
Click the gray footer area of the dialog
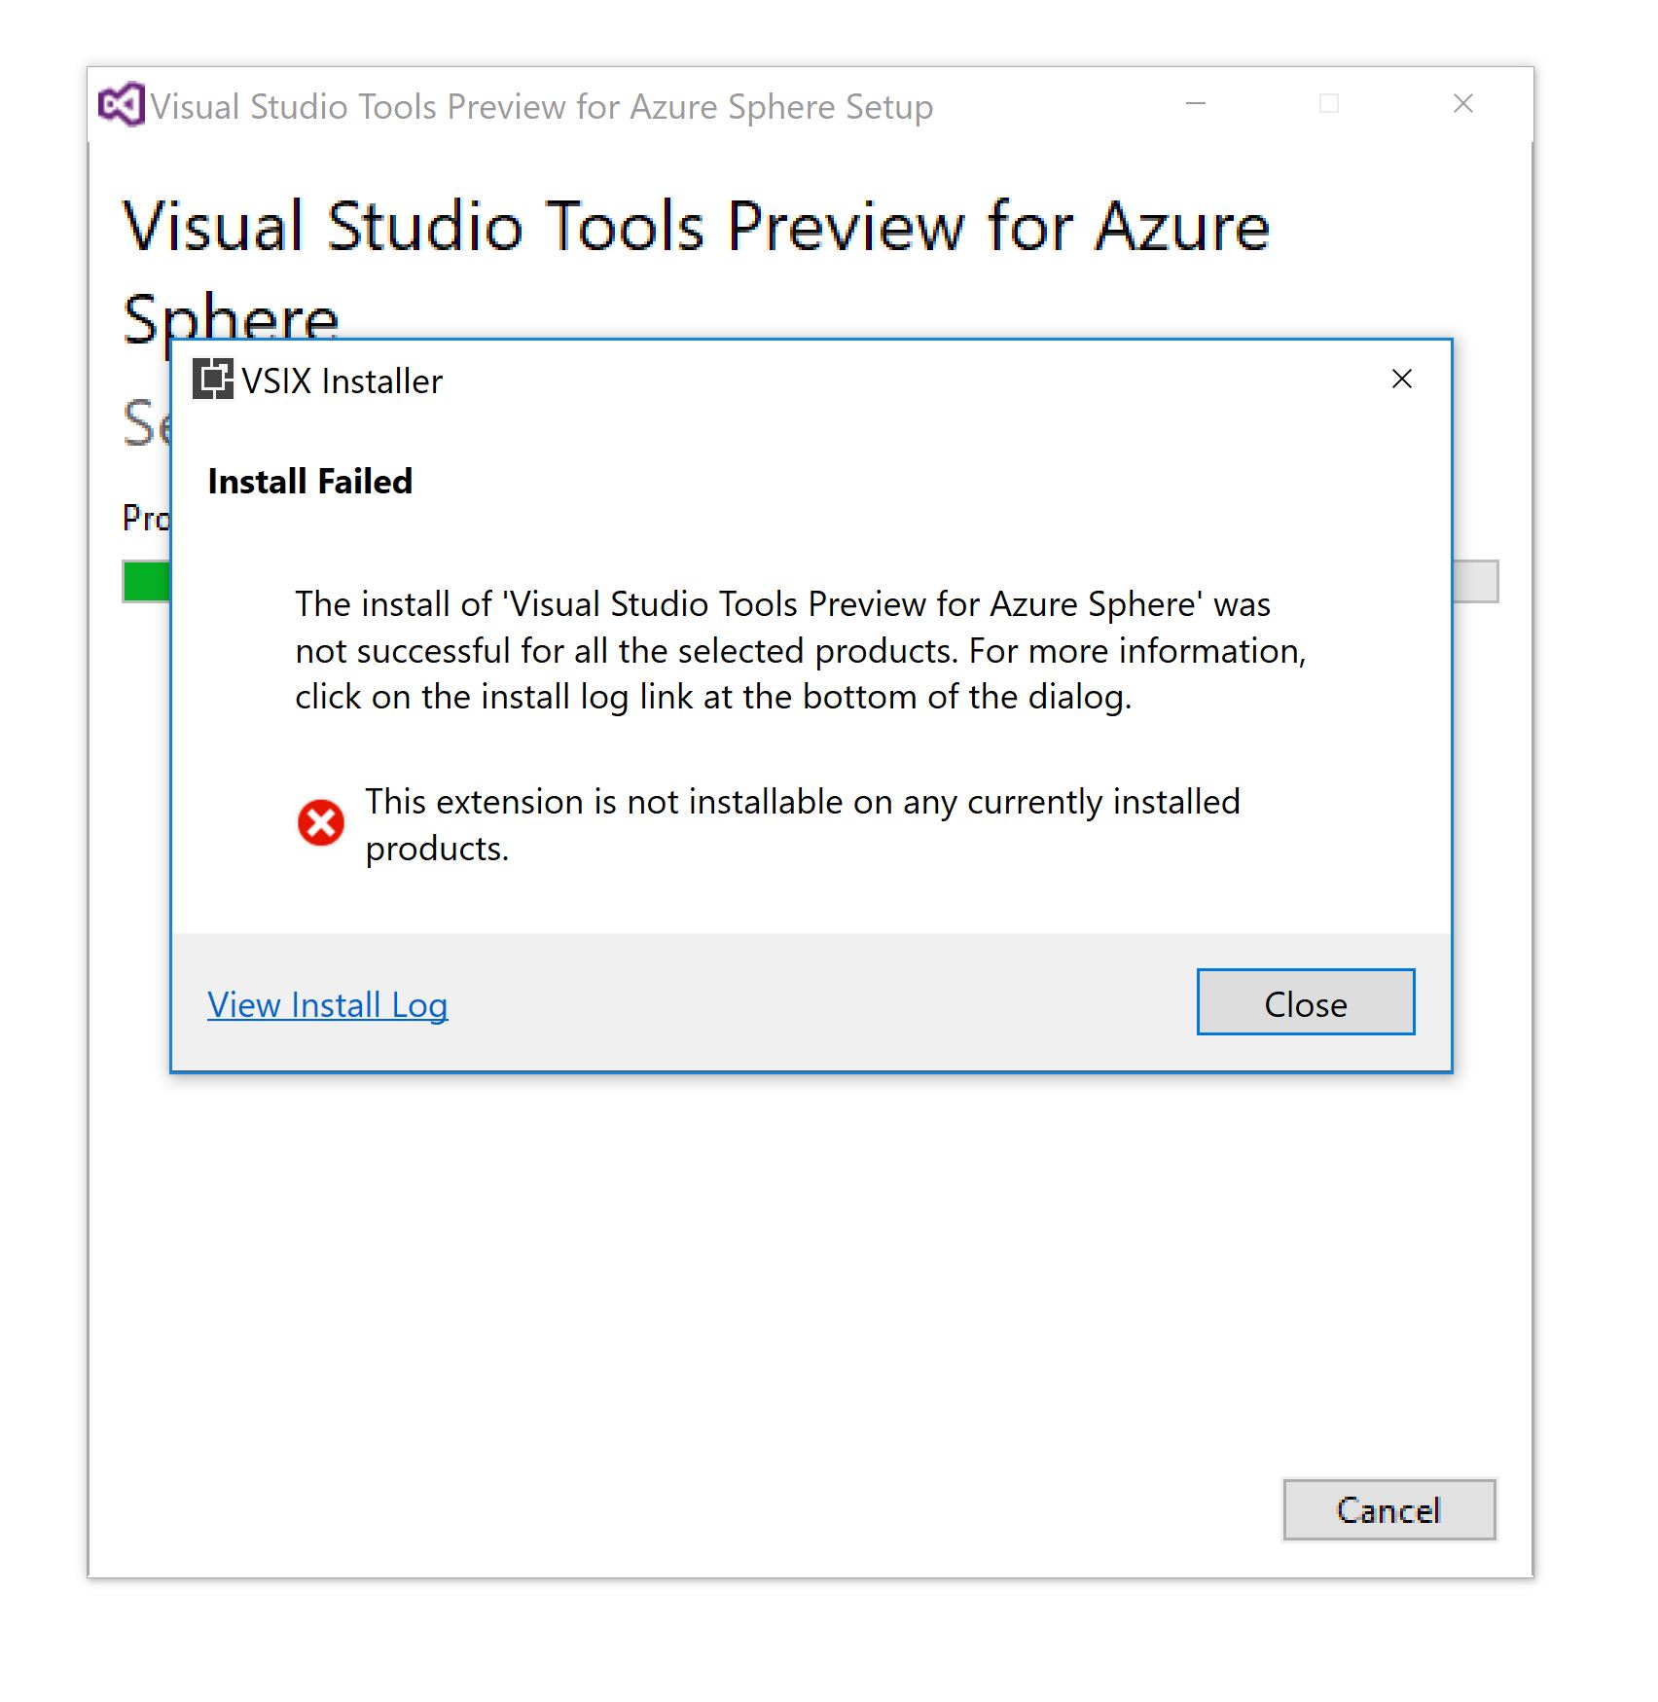(x=811, y=1002)
